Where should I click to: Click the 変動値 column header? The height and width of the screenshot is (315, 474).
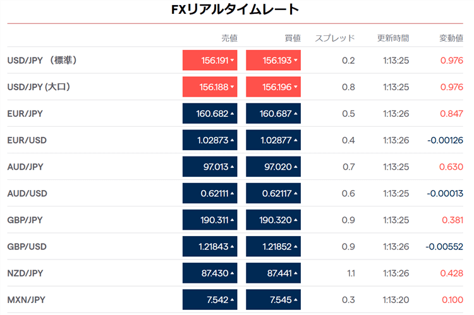click(451, 37)
